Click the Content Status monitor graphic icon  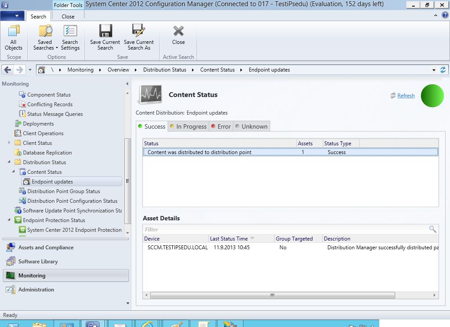150,94
